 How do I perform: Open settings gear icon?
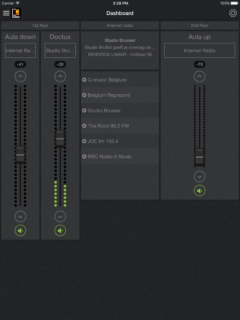233,13
